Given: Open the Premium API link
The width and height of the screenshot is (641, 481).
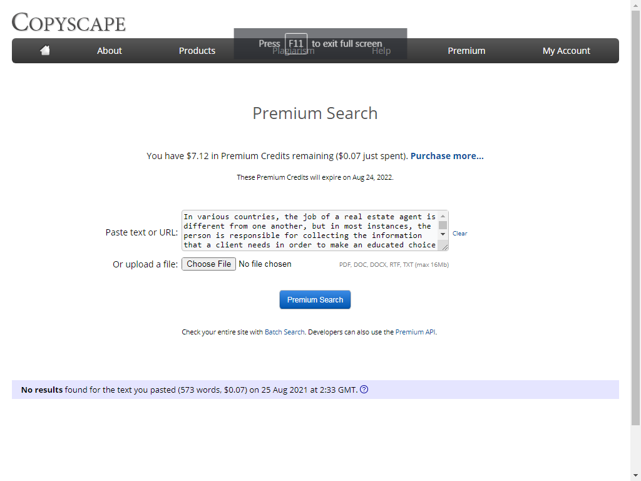Looking at the screenshot, I should click(x=415, y=332).
